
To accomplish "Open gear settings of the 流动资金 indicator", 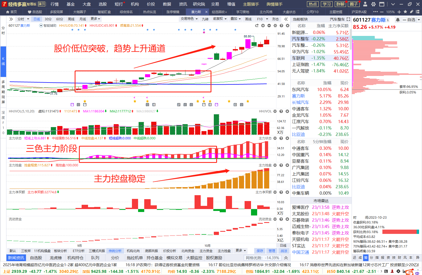I will pyautogui.click(x=275, y=219).
